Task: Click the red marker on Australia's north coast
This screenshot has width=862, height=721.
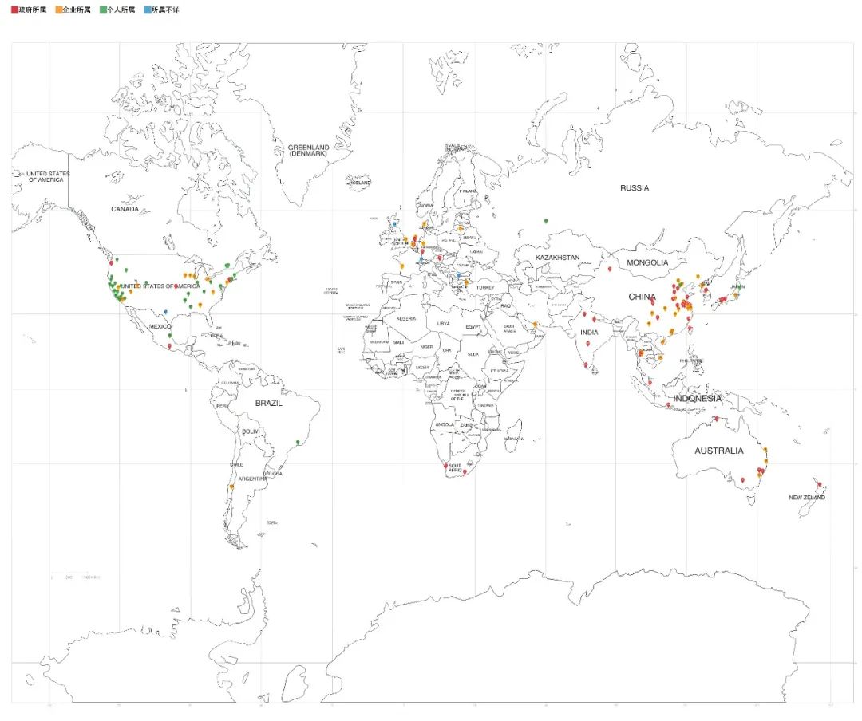Action: pyautogui.click(x=716, y=419)
